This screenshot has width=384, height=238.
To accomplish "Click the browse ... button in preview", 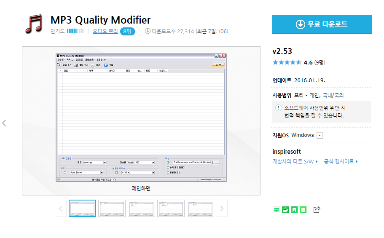I will [x=216, y=163].
